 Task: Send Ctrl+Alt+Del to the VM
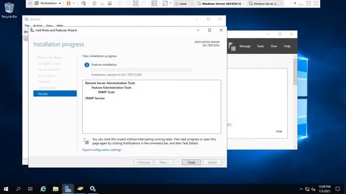click(x=84, y=3)
